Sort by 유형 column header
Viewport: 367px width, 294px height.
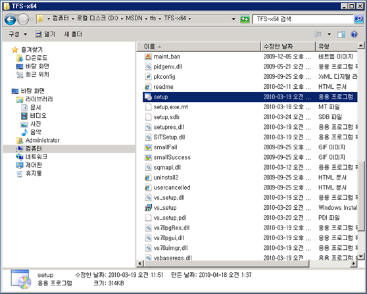pyautogui.click(x=336, y=46)
